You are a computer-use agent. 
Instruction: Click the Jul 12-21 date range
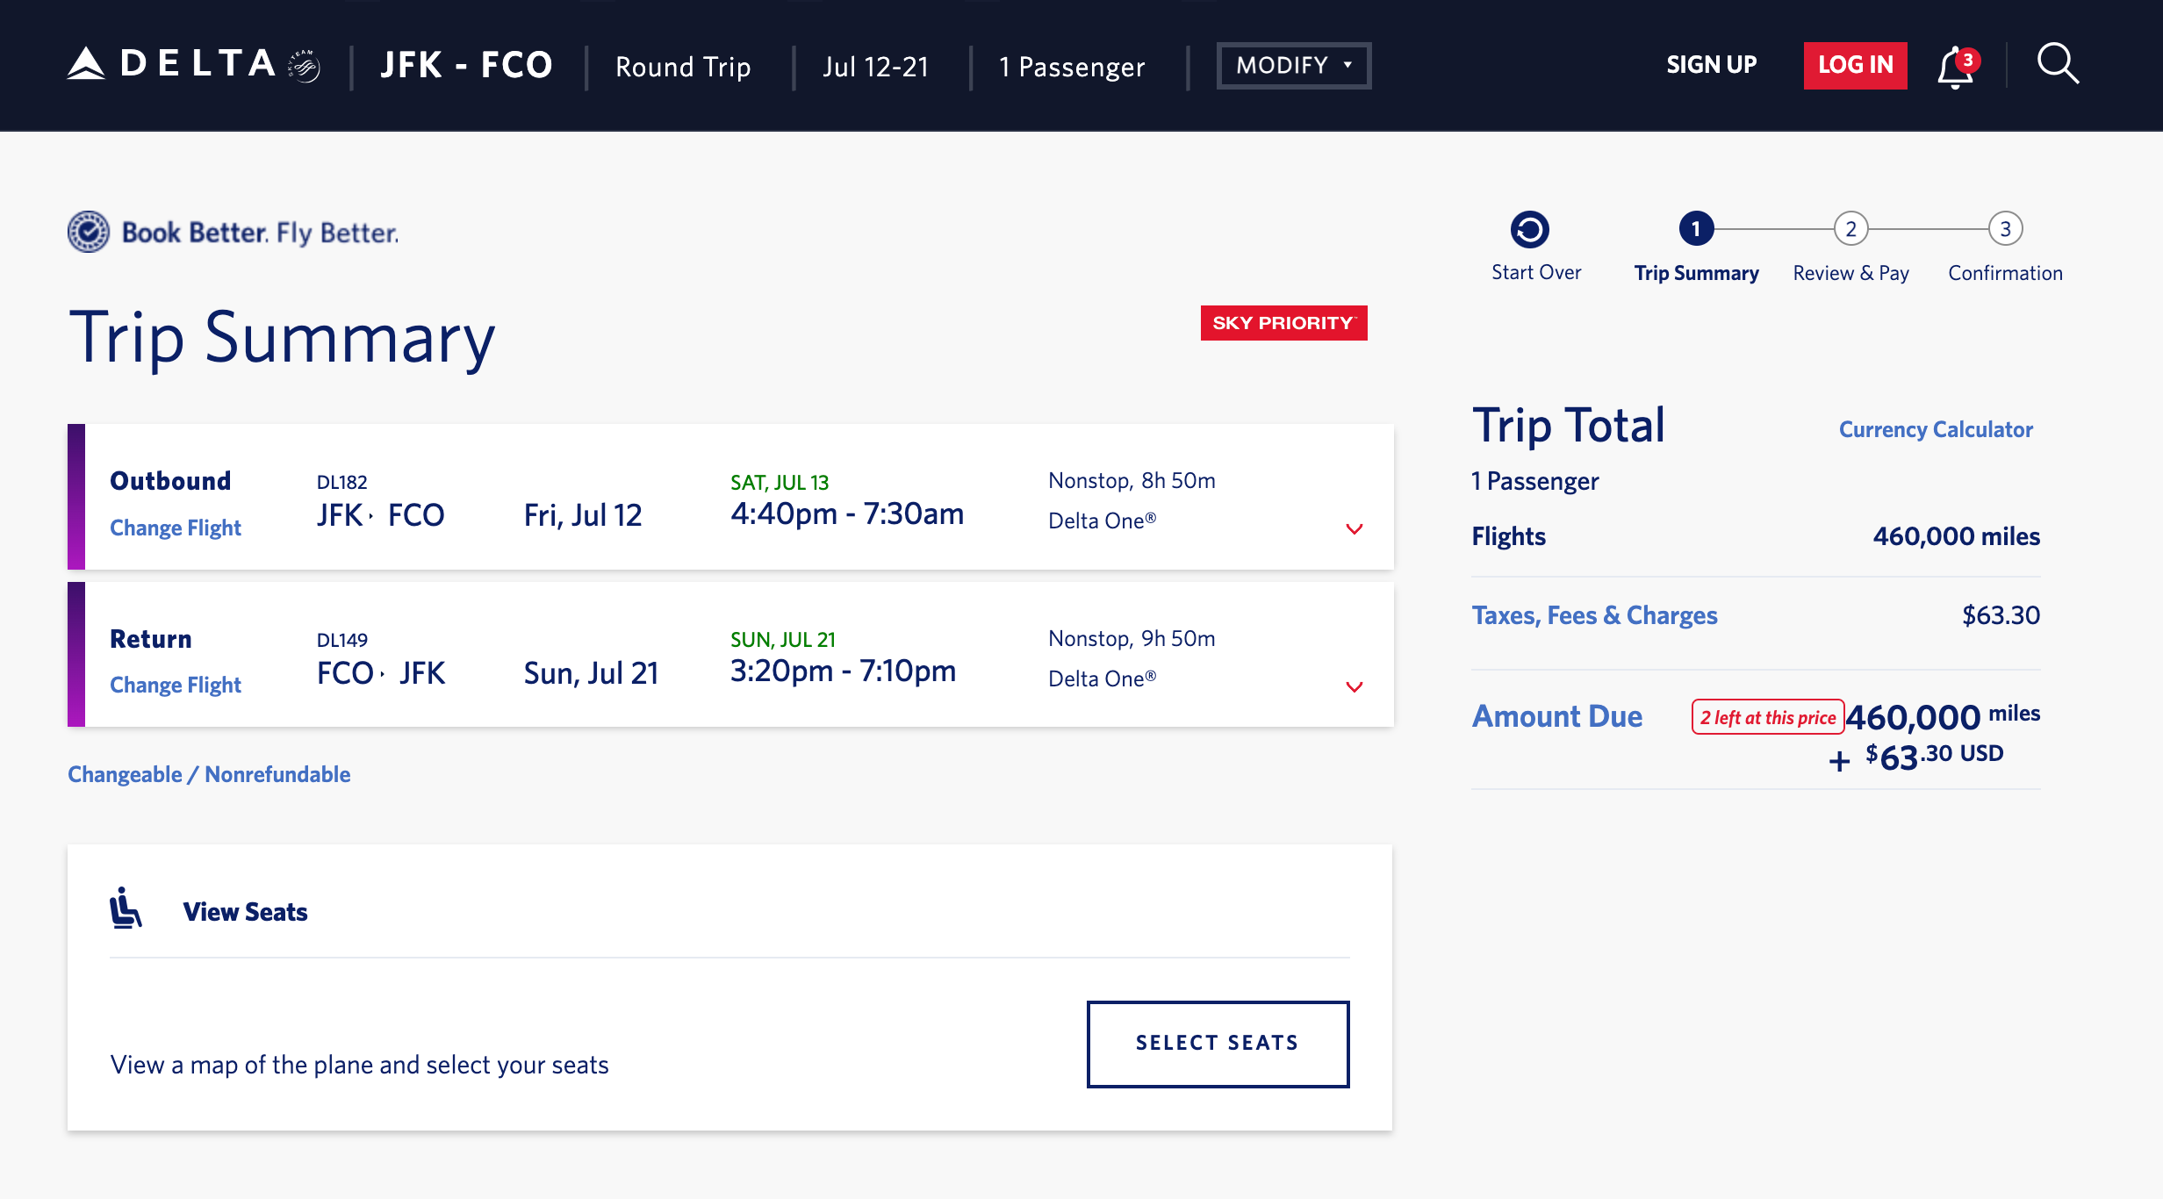[x=877, y=66]
